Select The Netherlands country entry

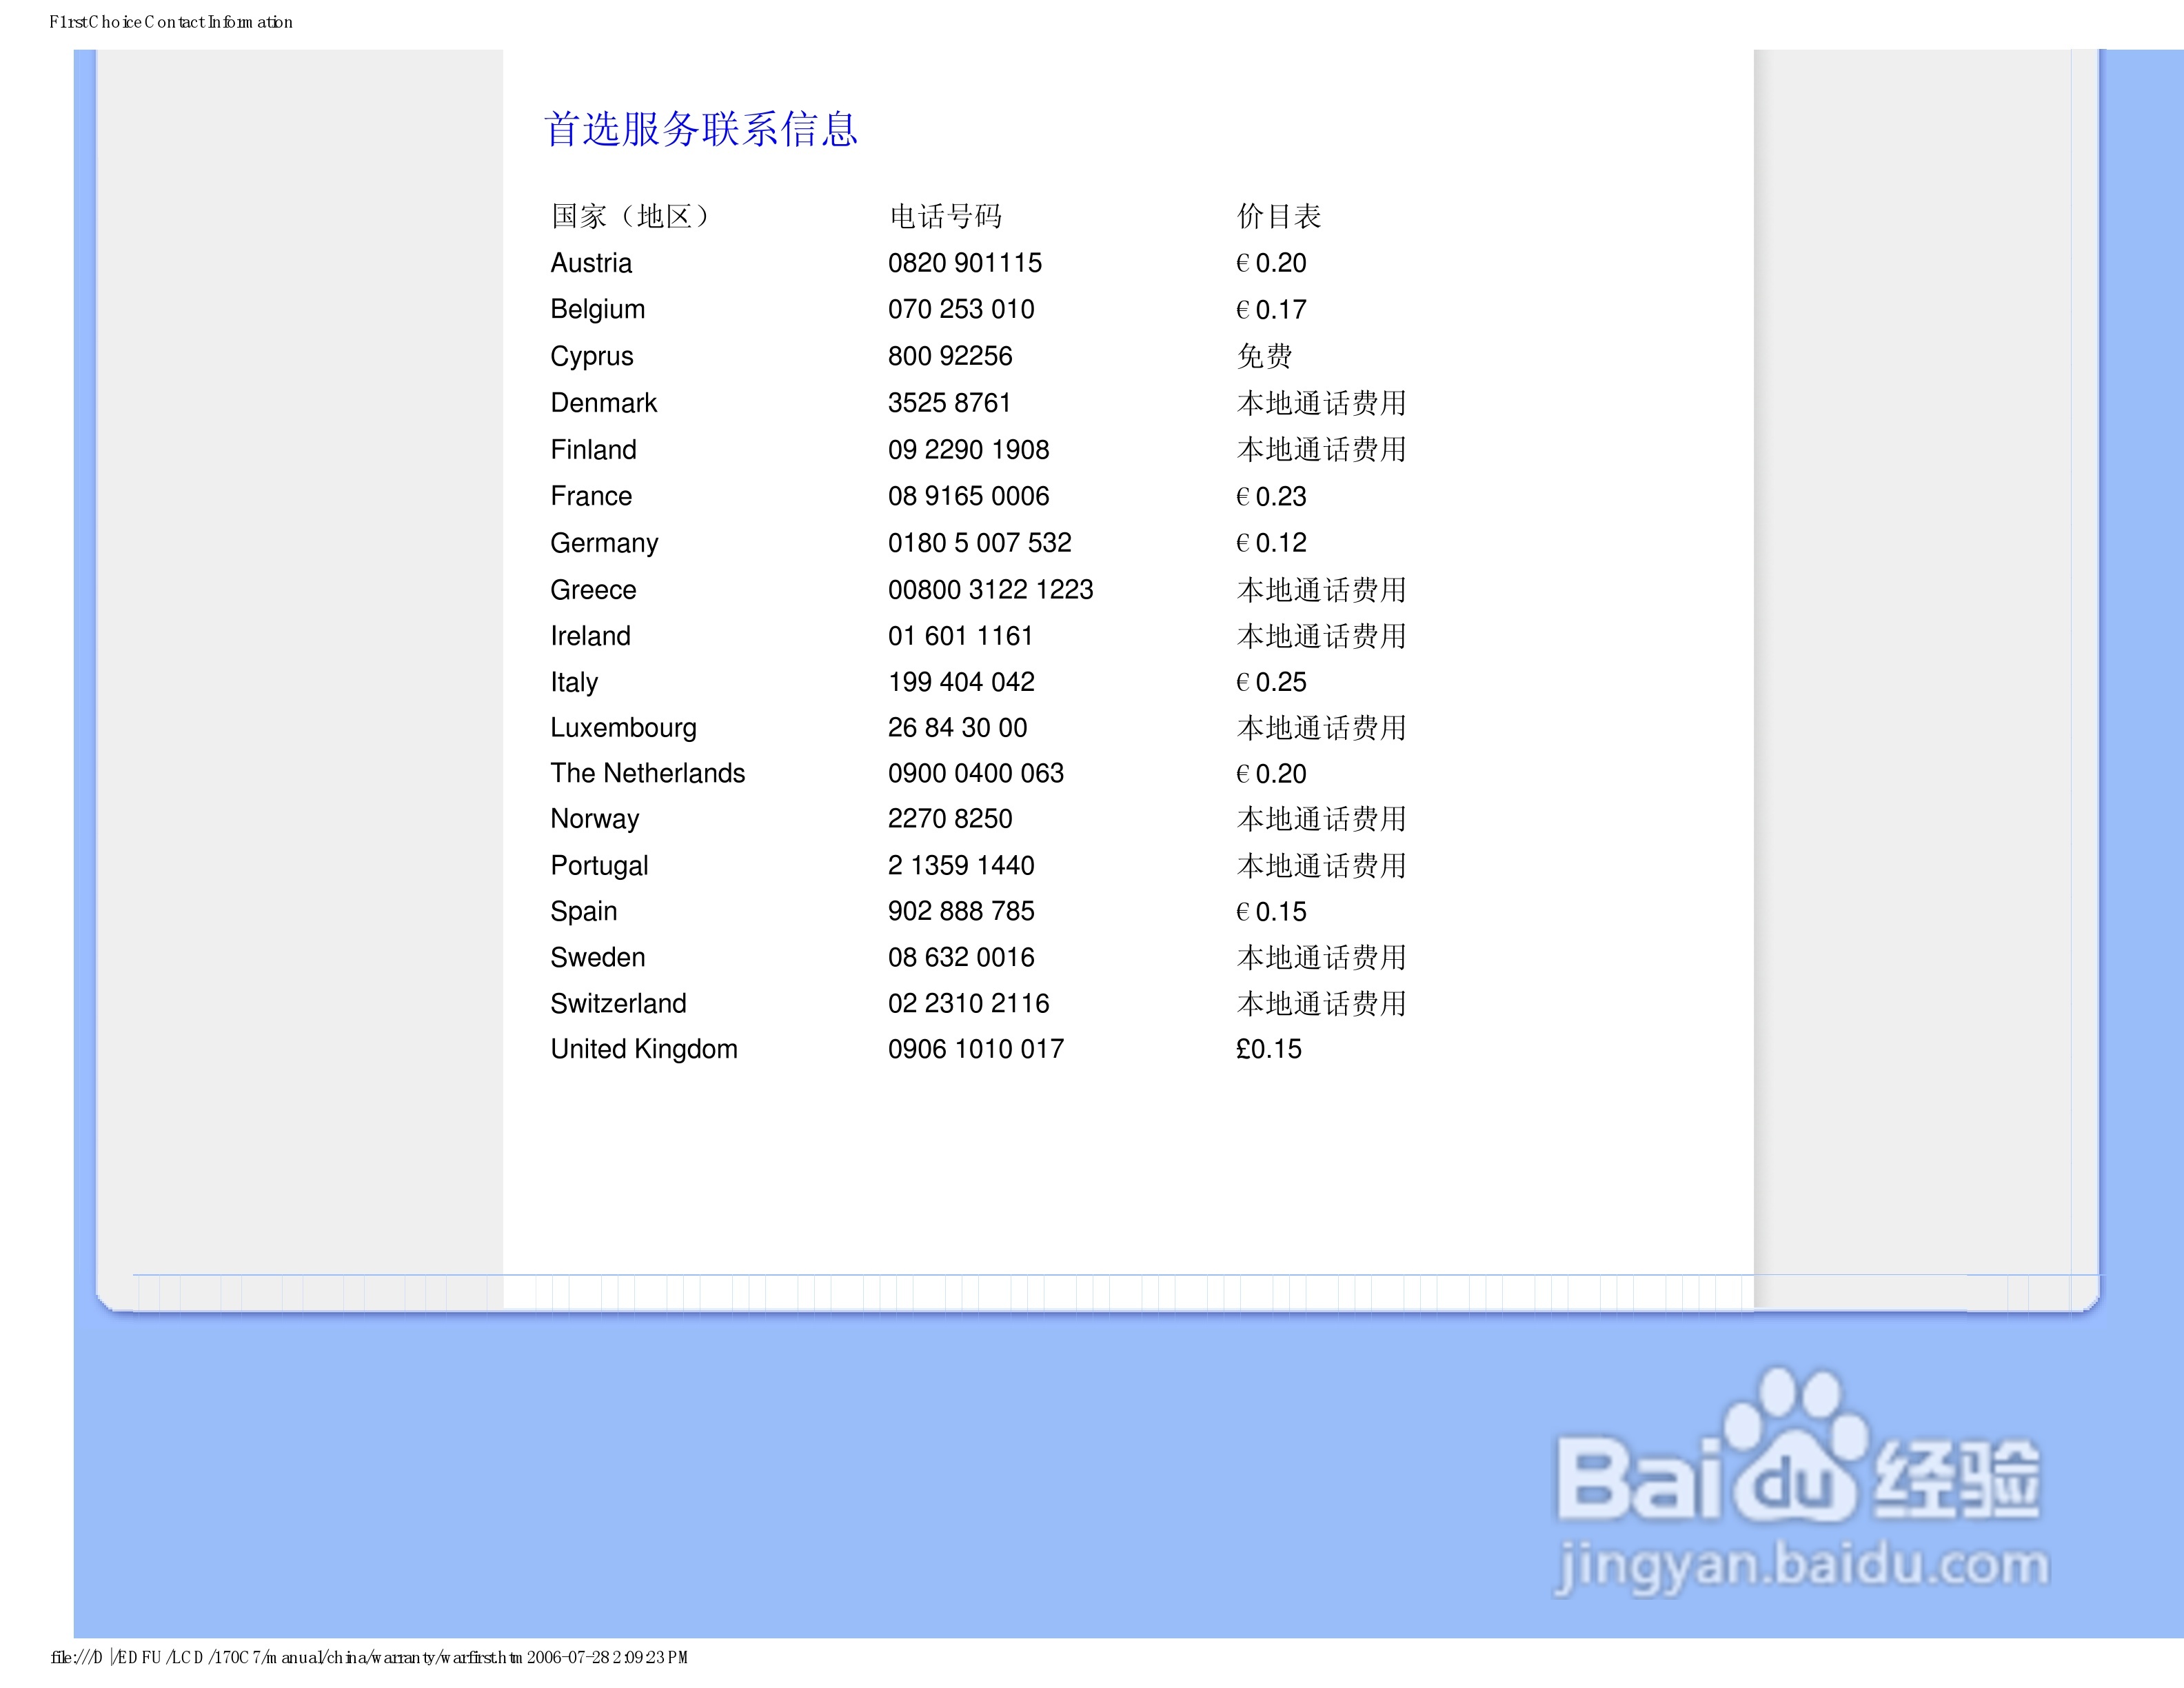647,773
